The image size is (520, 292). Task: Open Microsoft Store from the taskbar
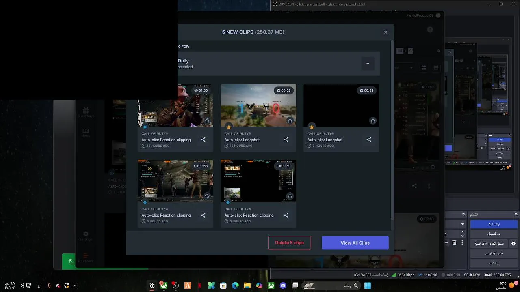223,286
